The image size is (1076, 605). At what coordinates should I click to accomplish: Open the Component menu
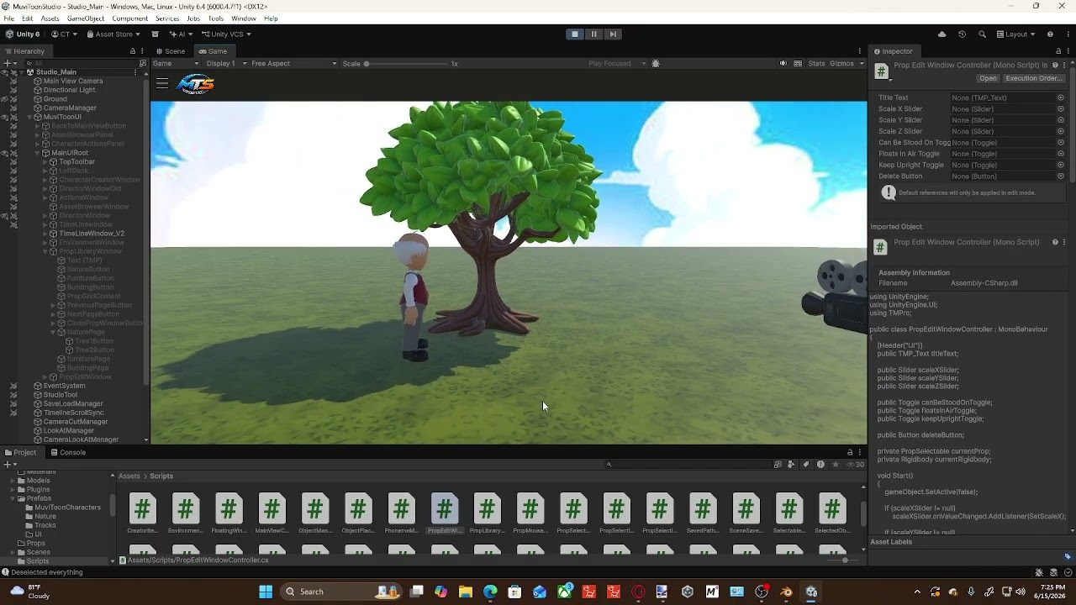(x=129, y=18)
